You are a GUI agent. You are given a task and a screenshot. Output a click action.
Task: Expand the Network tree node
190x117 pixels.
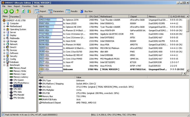click(4, 44)
